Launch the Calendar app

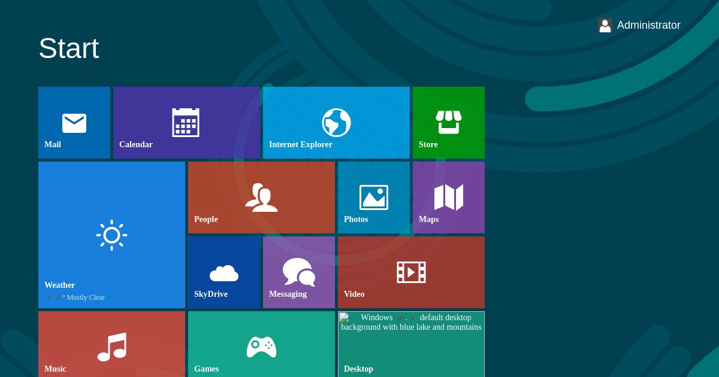[186, 122]
